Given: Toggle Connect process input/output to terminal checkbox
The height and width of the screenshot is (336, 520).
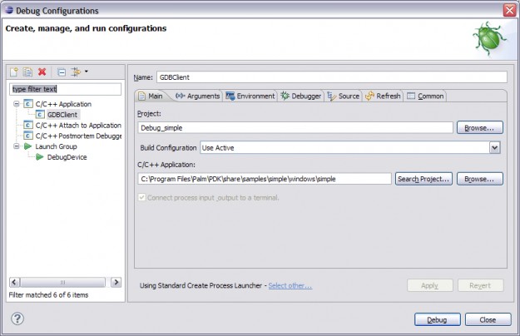Looking at the screenshot, I should coord(142,197).
